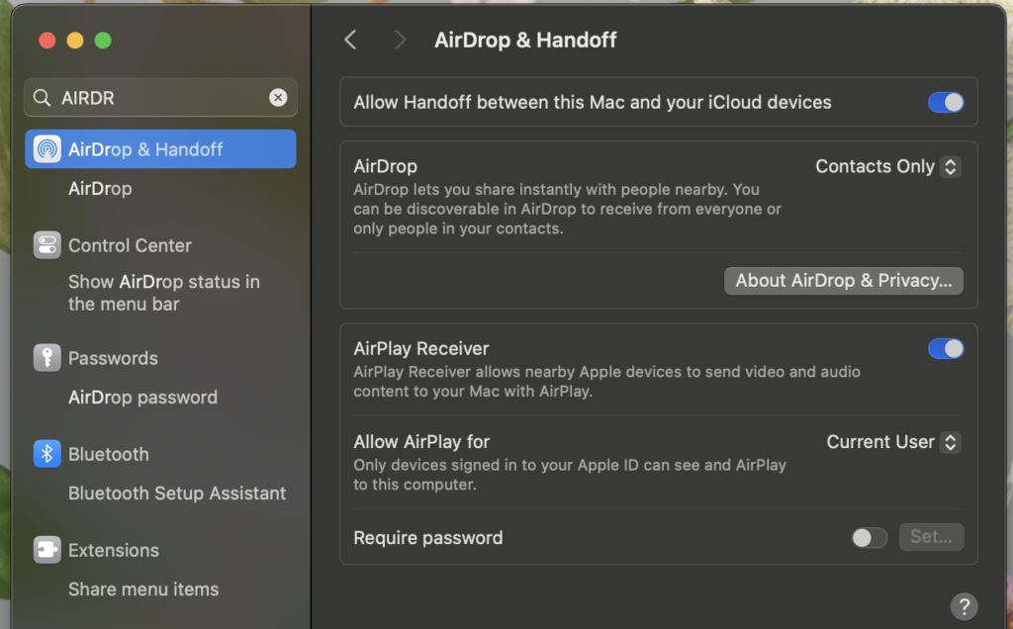Viewport: 1013px width, 629px height.
Task: Click the Passwords key icon
Action: pyautogui.click(x=46, y=358)
